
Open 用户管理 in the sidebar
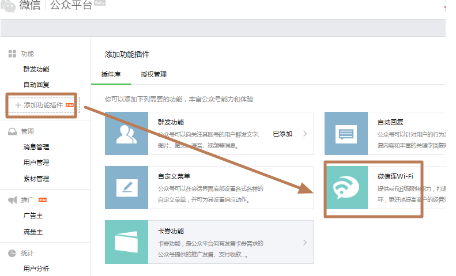click(36, 162)
